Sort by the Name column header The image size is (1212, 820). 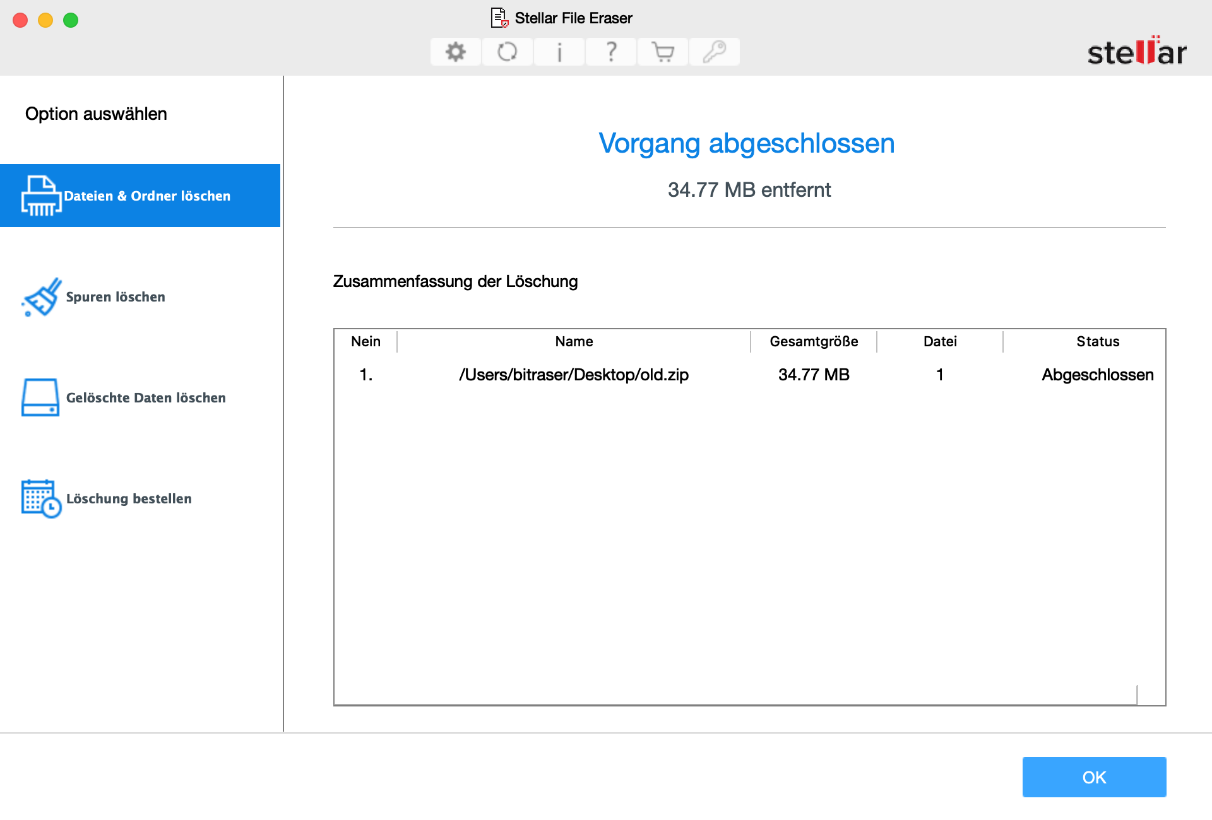coord(574,341)
